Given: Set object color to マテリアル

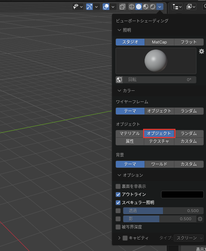Looking at the screenshot, I should 130,134.
